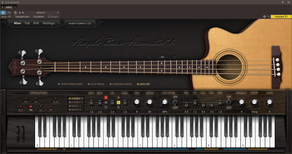Click the automation mode gauge icon

point(9,13)
